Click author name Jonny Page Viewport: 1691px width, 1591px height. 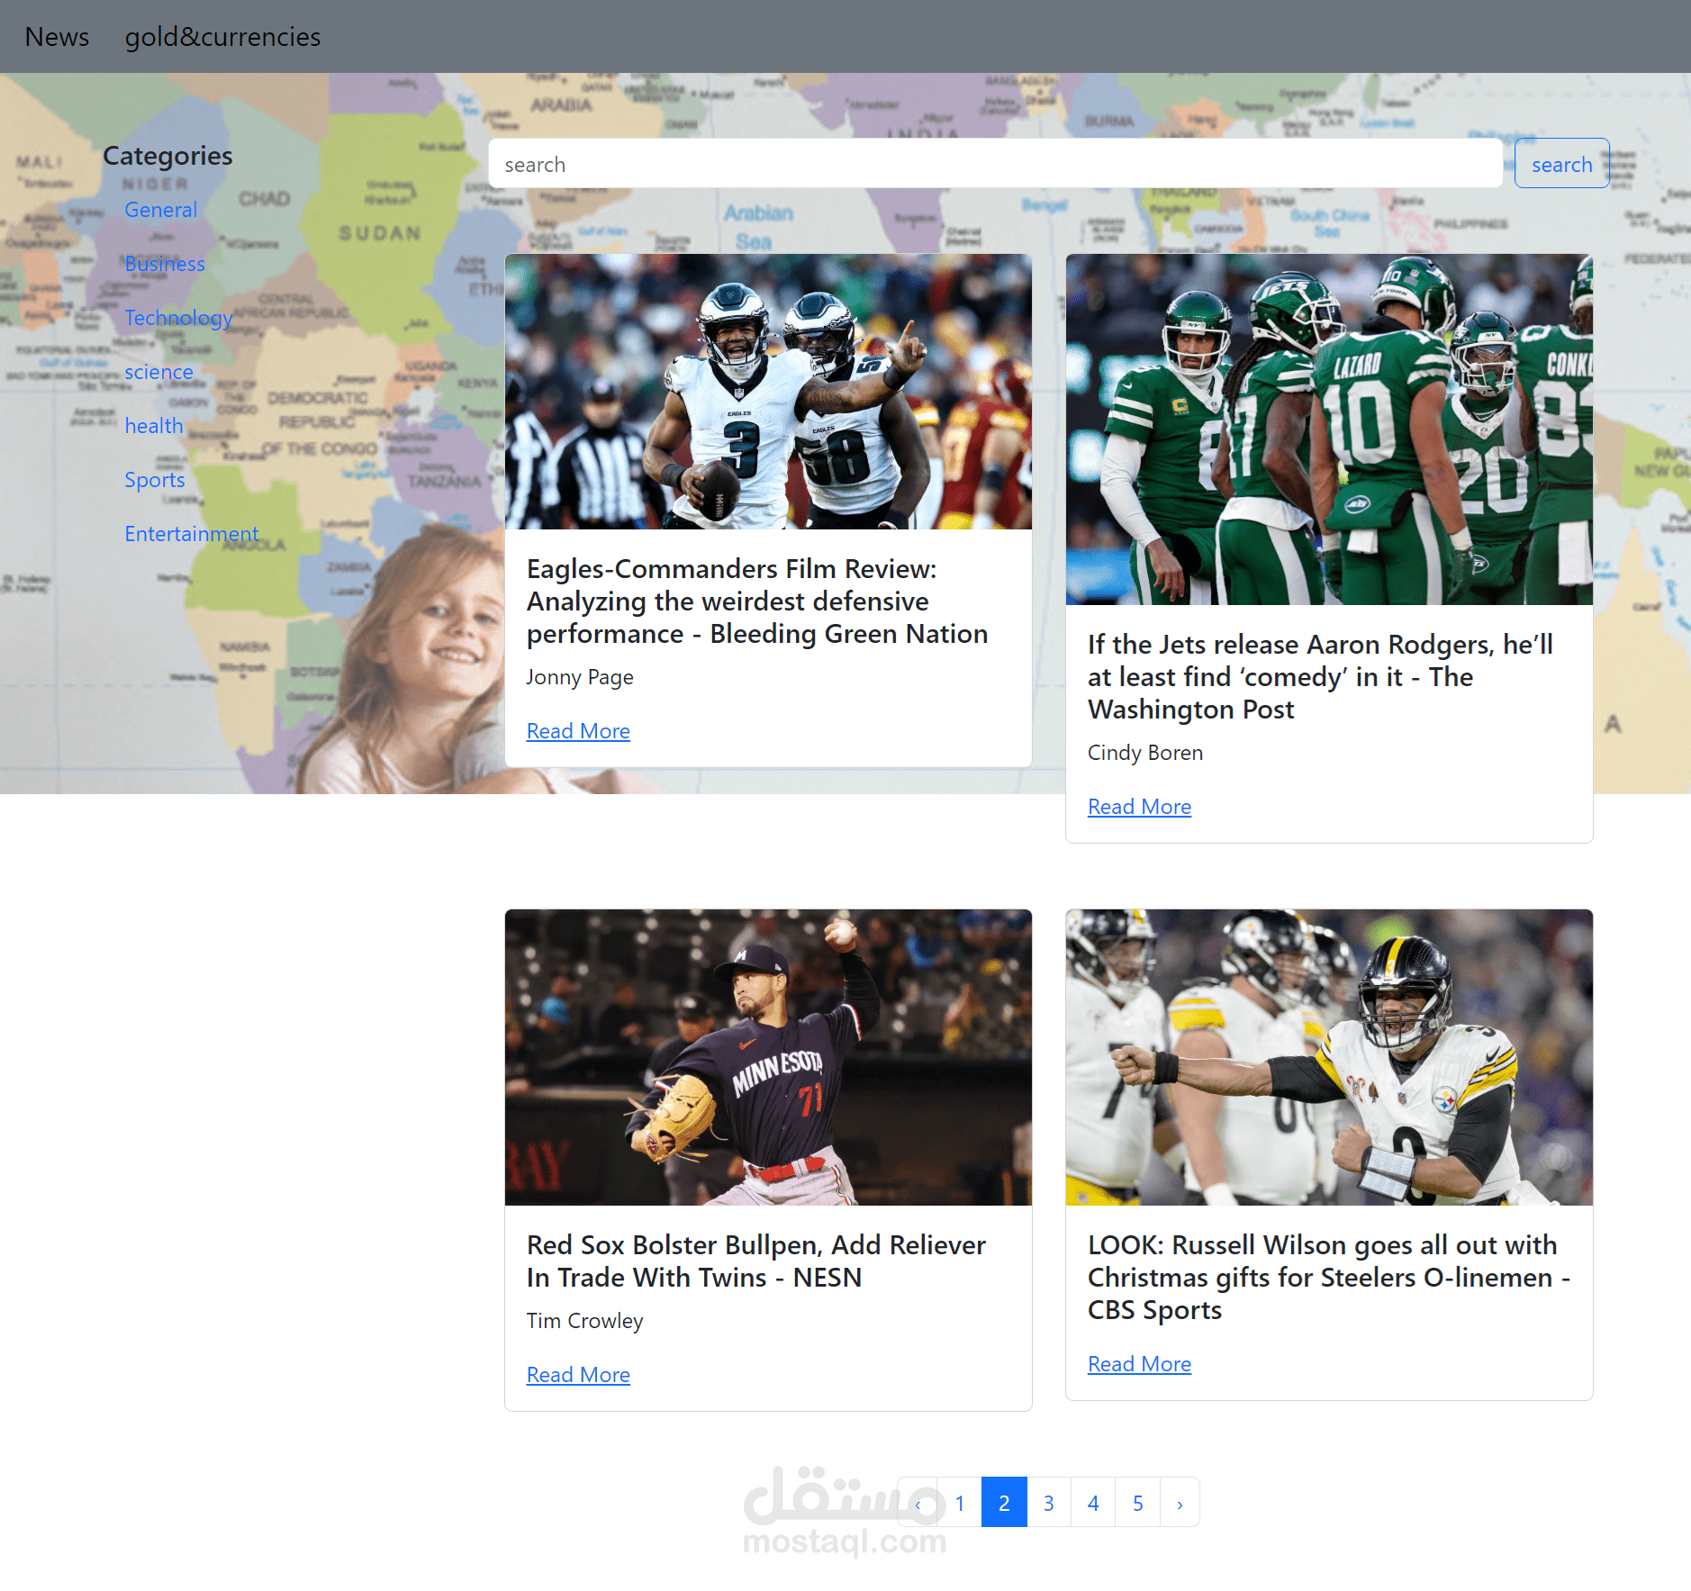(x=580, y=677)
